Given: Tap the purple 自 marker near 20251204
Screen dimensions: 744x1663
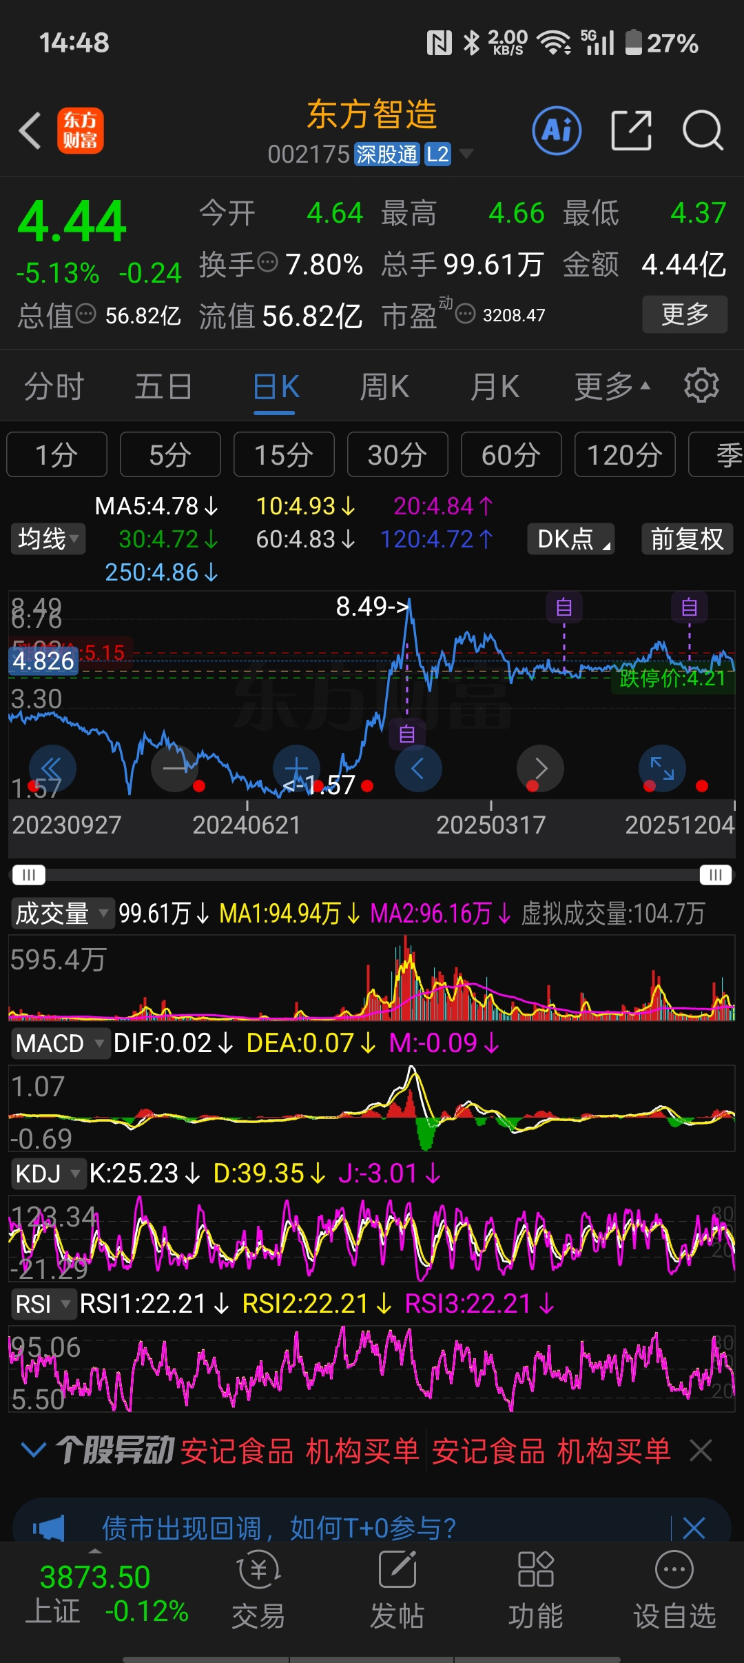Looking at the screenshot, I should point(690,607).
